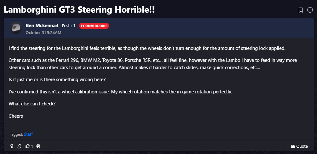Click the October 31 5:24AM timestamp
The width and height of the screenshot is (317, 154).
(43, 33)
